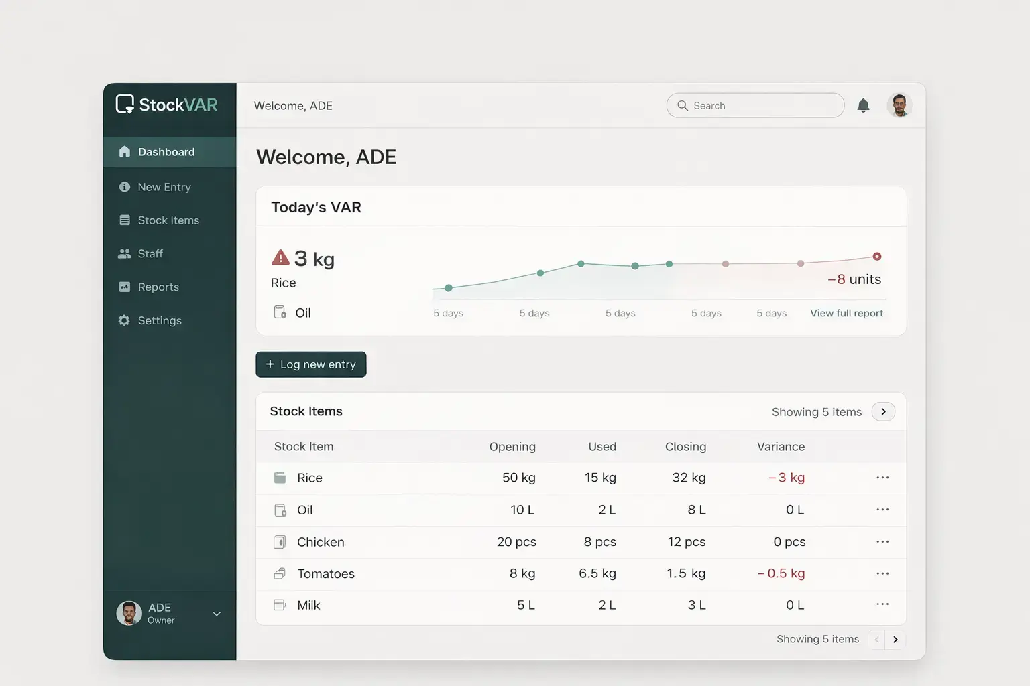
Task: Click the New Entry info icon
Action: [x=125, y=186]
